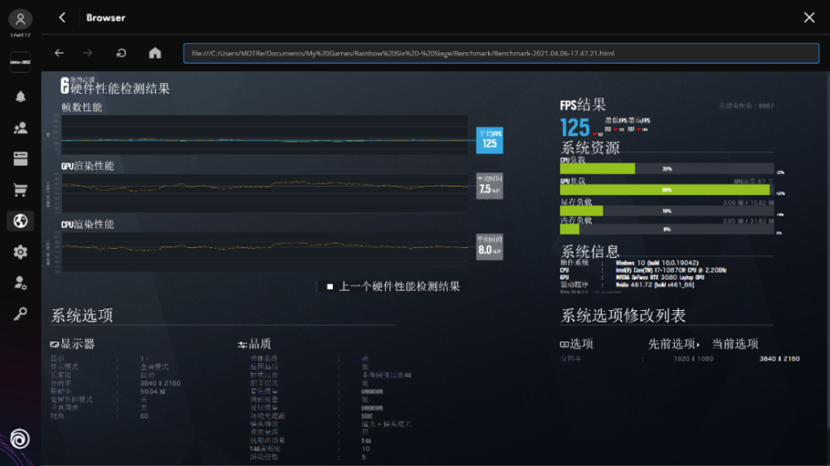Click the previous option value 1920 X 1080
The image size is (830, 466).
pos(693,359)
